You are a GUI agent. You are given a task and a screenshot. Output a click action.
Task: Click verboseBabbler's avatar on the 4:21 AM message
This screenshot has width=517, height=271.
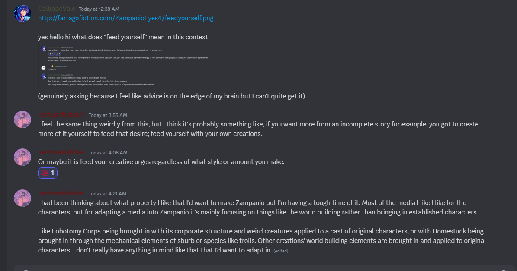pos(22,198)
